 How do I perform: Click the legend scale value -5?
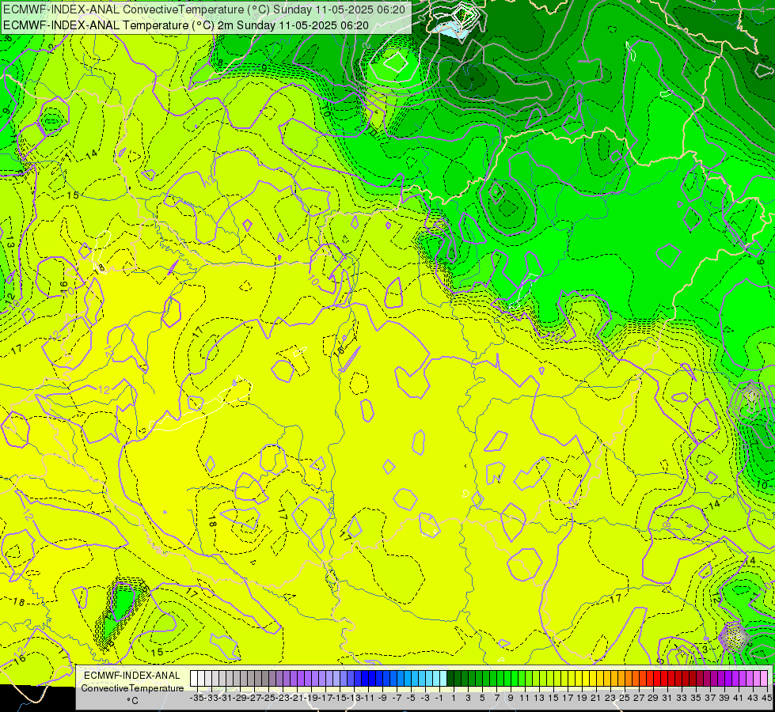pyautogui.click(x=411, y=698)
